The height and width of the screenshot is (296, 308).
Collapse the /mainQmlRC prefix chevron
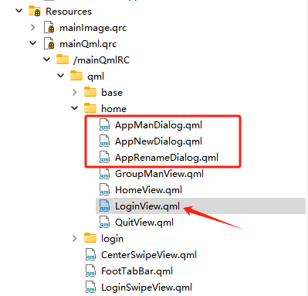coord(47,60)
